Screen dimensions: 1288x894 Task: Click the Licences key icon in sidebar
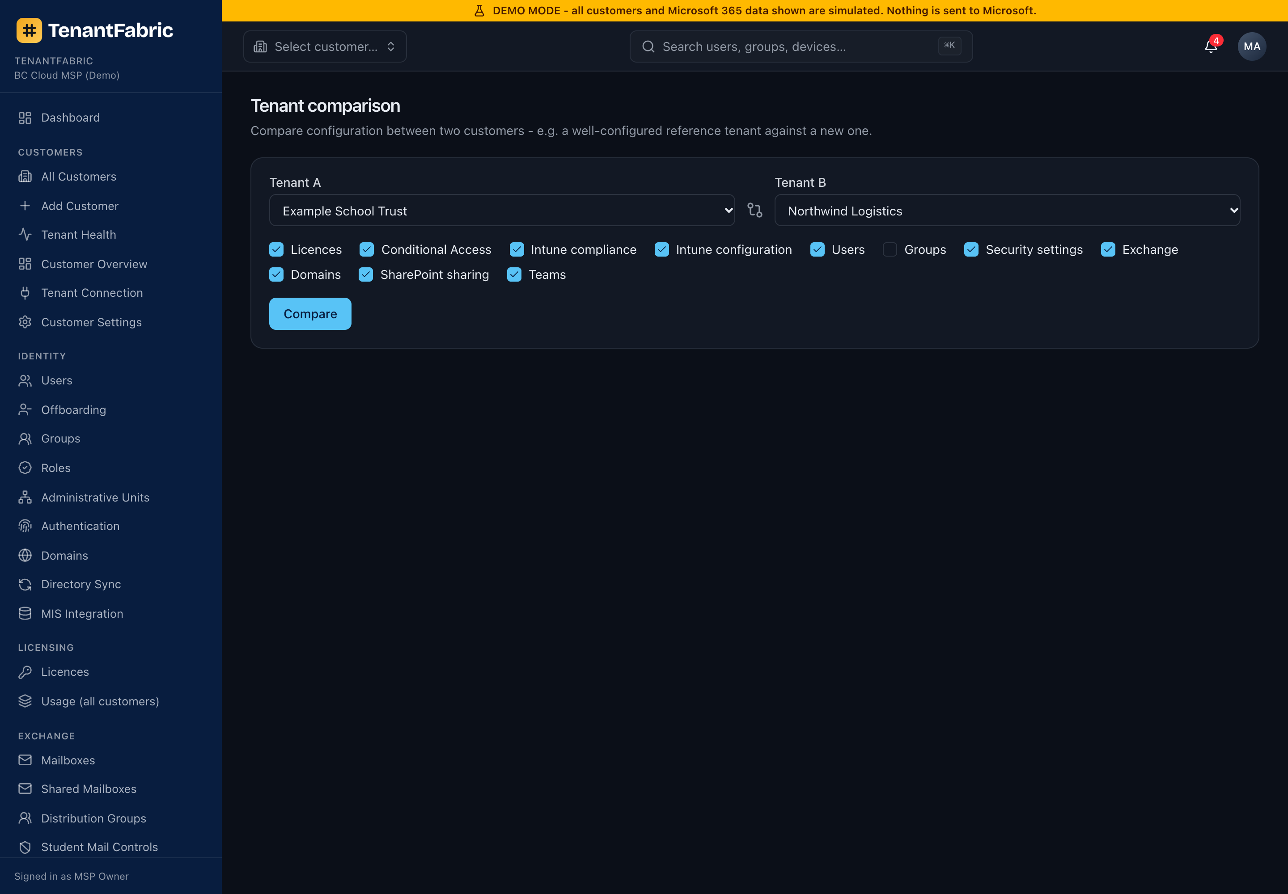pos(25,672)
